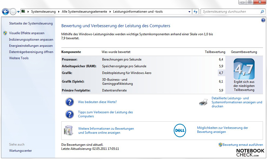Open Detaillierte Leistungs- und Systeminformationen link
This screenshot has height=159, width=267.
point(237,102)
